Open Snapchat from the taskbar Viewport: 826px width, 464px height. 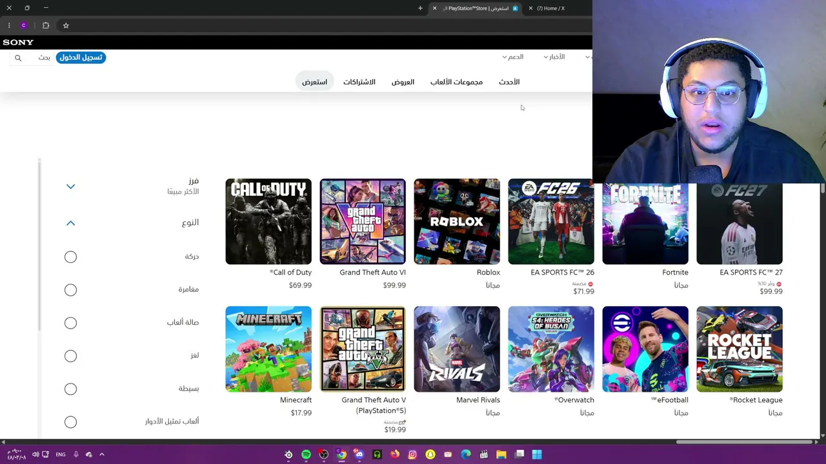(430, 454)
